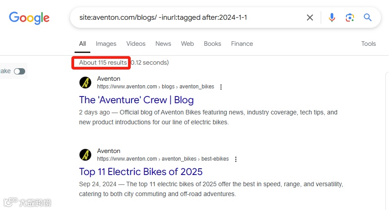Select the All tab
The height and width of the screenshot is (210, 389).
pos(82,44)
